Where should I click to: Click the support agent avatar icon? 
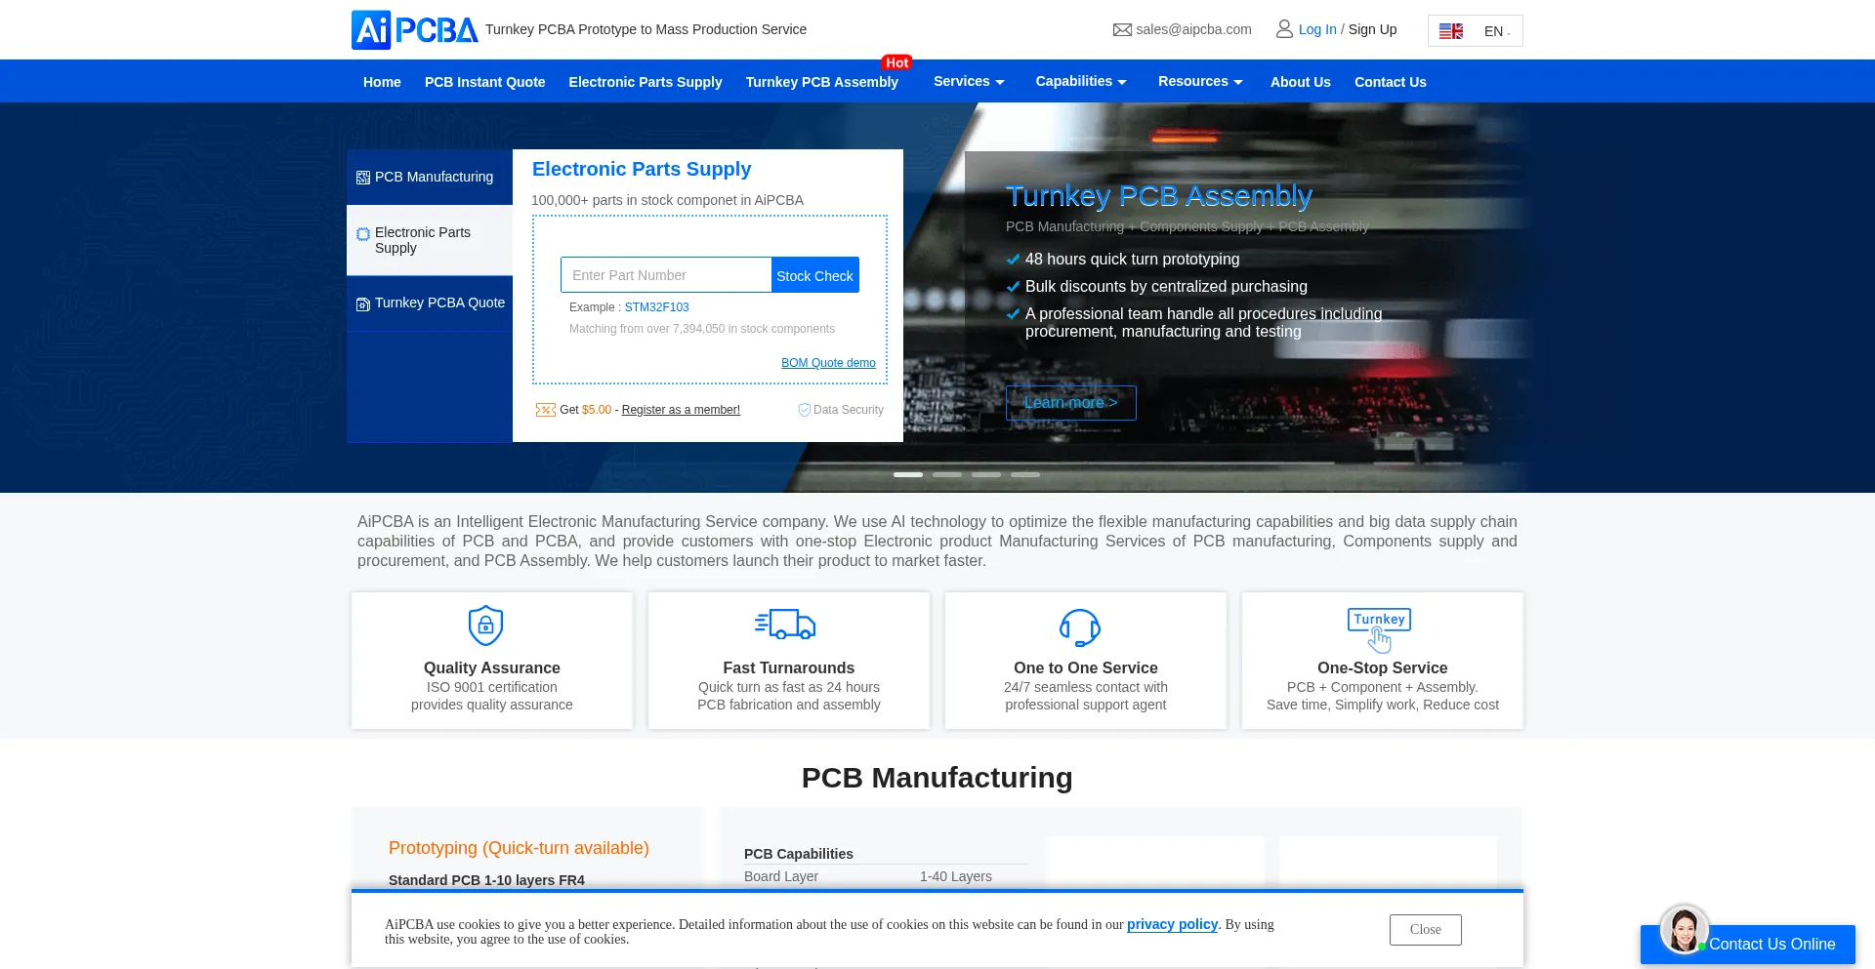click(1684, 929)
